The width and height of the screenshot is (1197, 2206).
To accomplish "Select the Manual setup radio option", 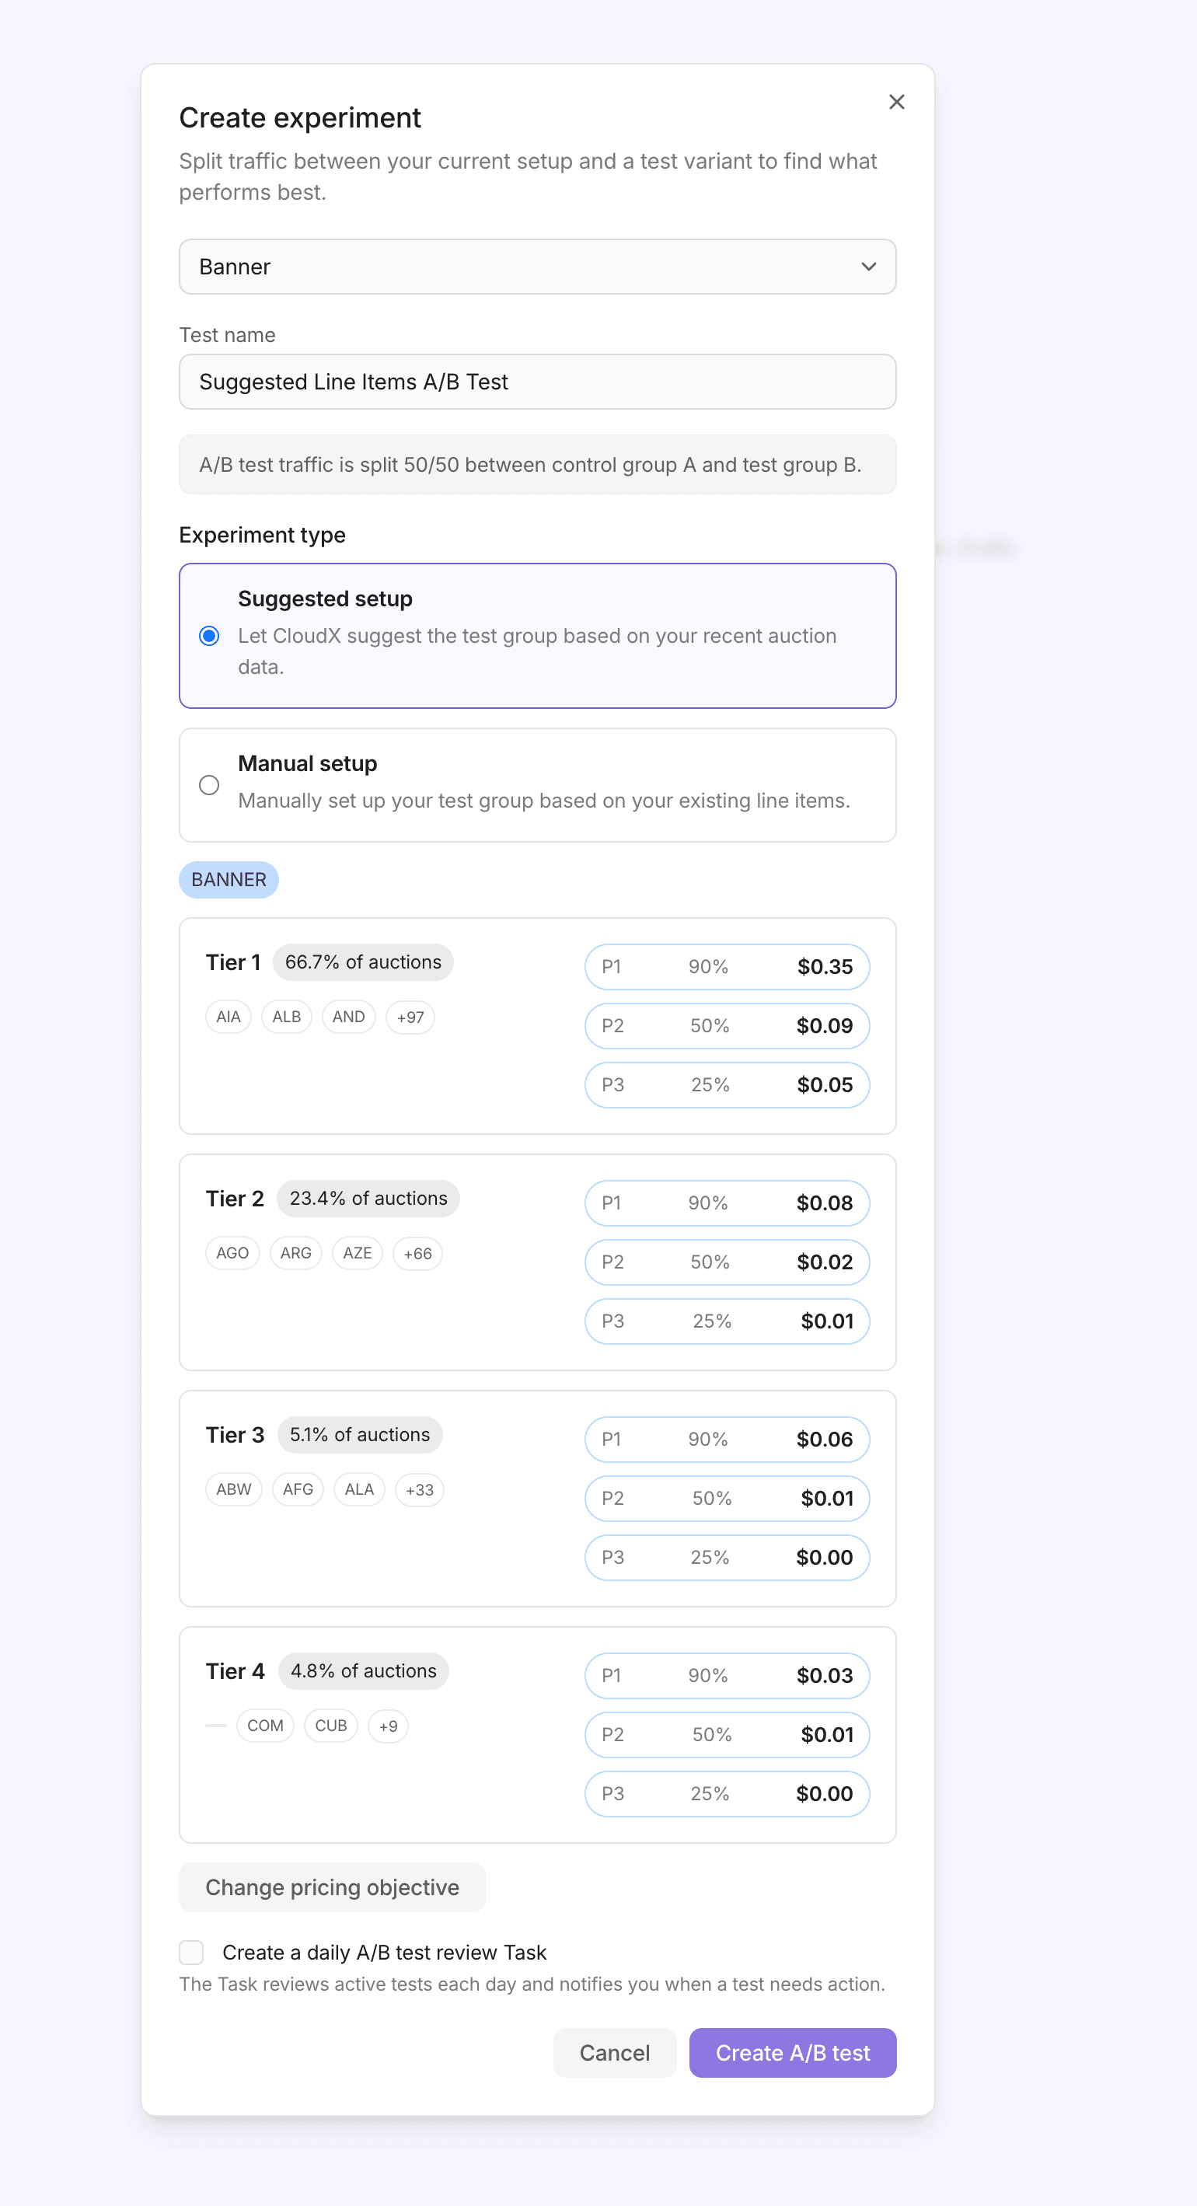I will [x=209, y=785].
